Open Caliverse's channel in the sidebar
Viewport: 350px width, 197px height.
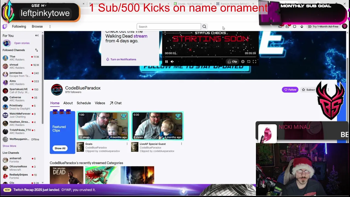coord(21,99)
